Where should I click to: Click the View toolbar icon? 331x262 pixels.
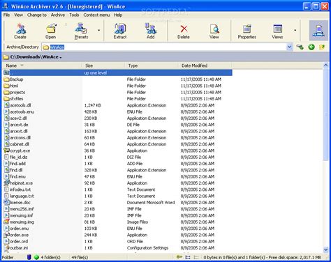[214, 31]
